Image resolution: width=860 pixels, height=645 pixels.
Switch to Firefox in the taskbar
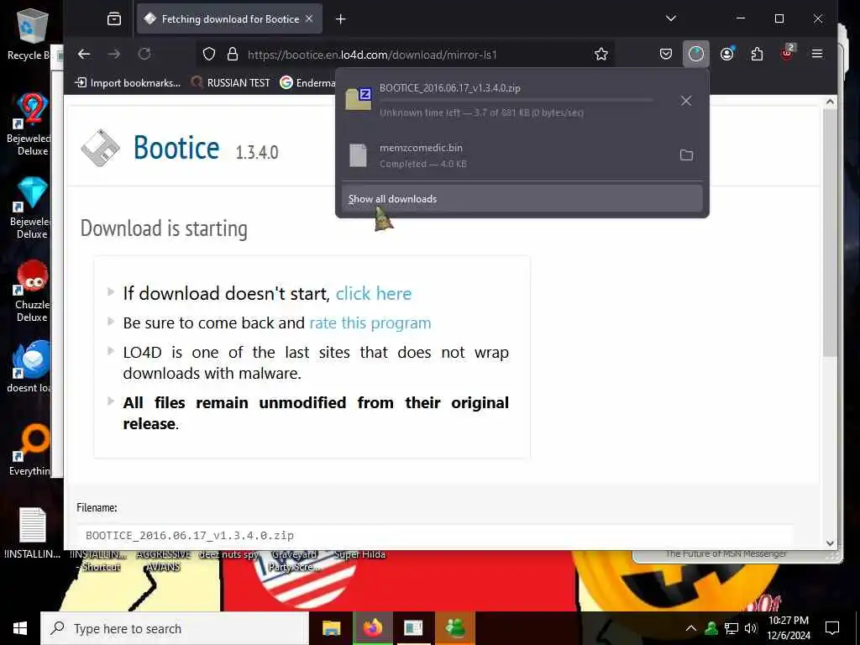(x=372, y=628)
